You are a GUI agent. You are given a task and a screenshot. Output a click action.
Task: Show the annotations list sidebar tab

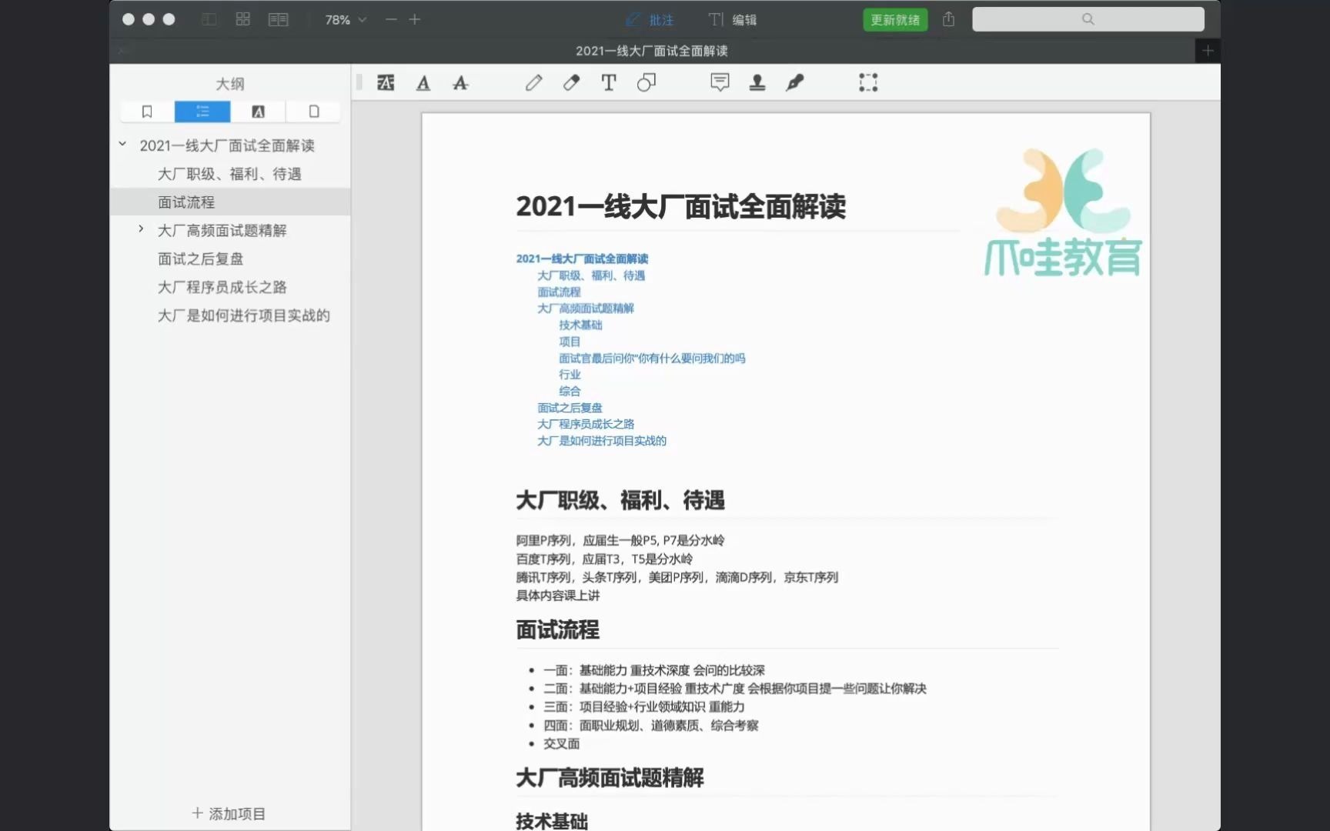[x=258, y=112]
